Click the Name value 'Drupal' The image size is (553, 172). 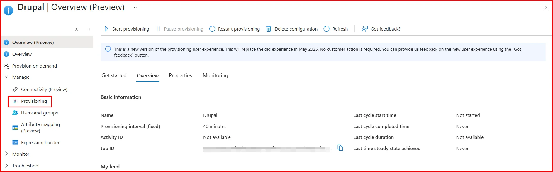210,115
